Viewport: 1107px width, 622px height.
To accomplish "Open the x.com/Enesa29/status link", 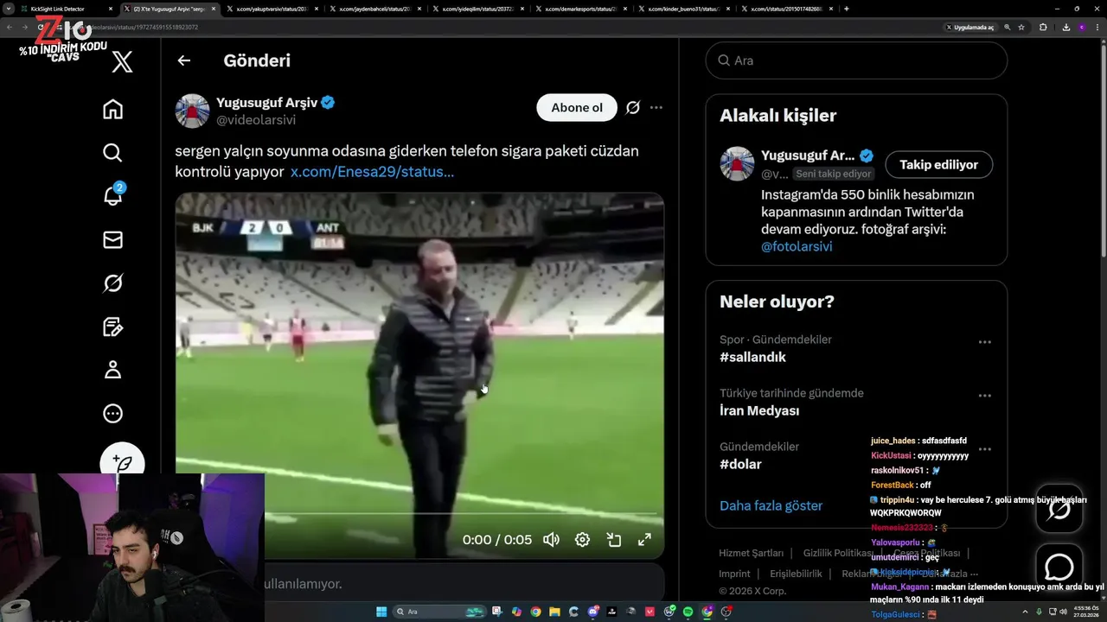I will [372, 172].
